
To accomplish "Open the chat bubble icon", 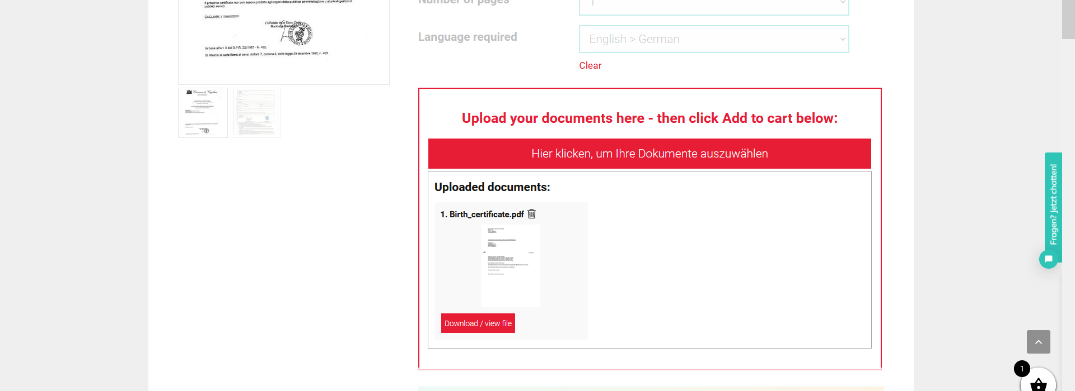I will pyautogui.click(x=1049, y=259).
